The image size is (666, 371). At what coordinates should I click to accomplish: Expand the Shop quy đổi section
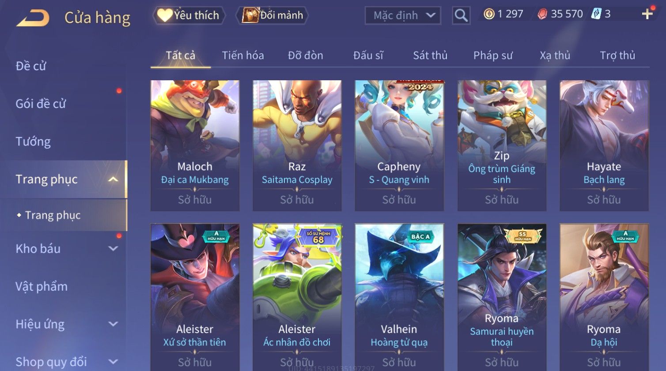pyautogui.click(x=113, y=362)
